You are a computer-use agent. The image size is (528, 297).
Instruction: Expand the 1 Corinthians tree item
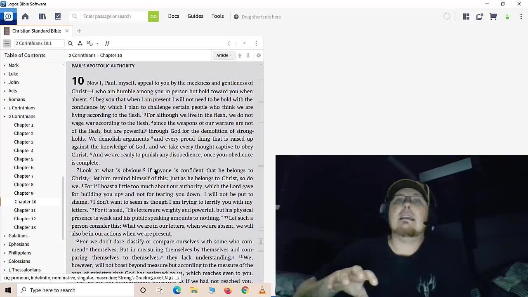[x=5, y=108]
